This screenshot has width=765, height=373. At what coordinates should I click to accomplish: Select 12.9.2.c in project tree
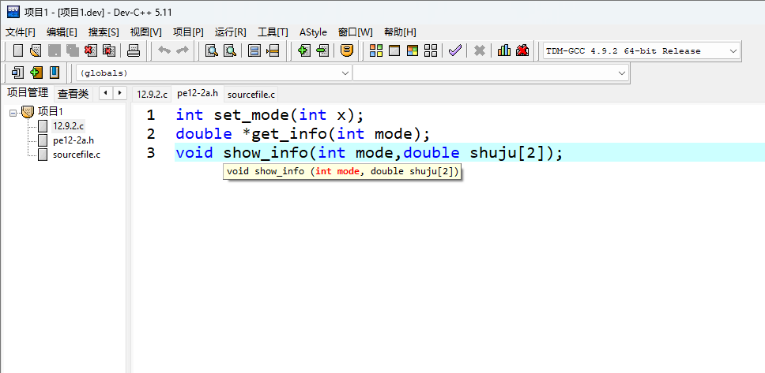tap(68, 126)
